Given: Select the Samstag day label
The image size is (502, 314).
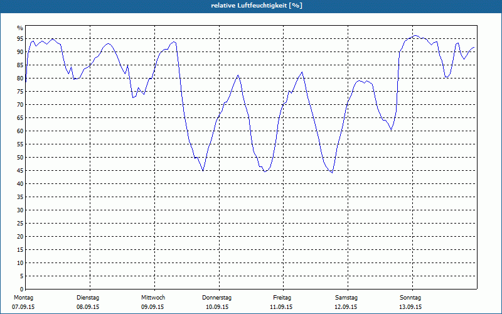Looking at the screenshot, I should (346, 298).
